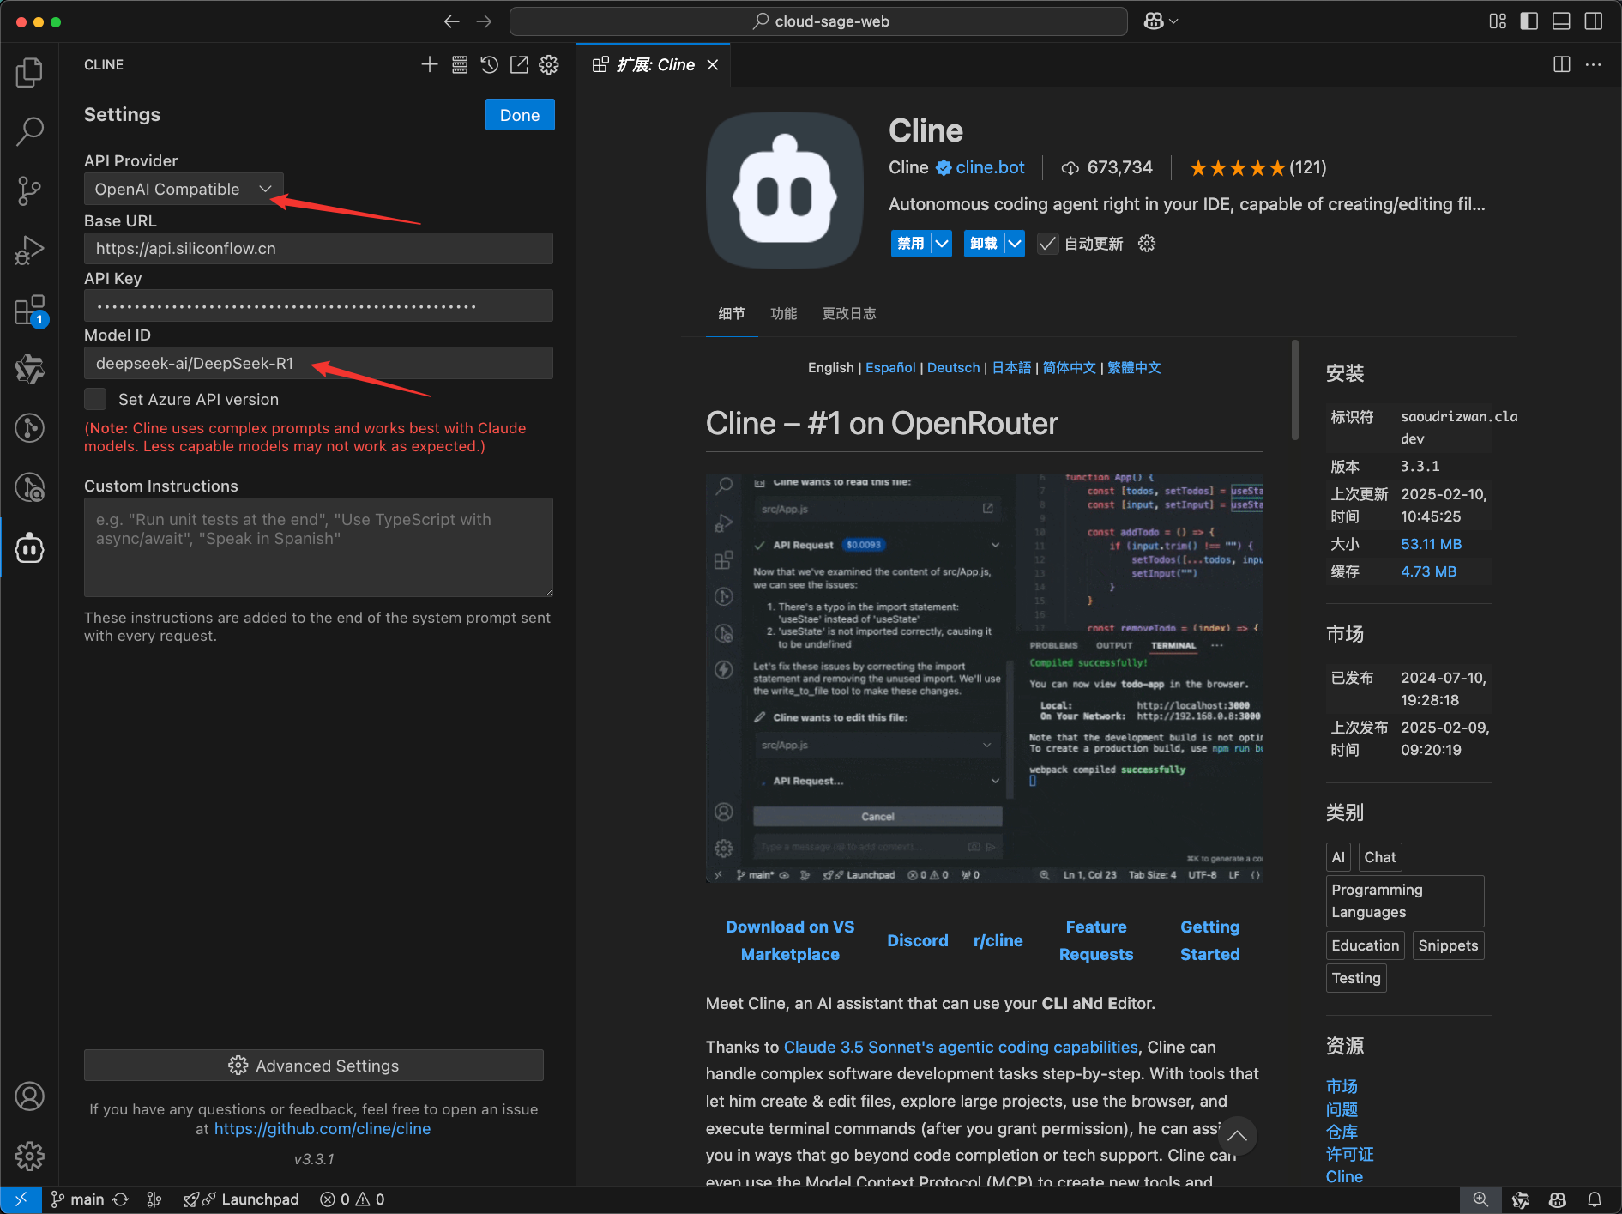Click the Done button
Viewport: 1622px width, 1214px height.
coord(520,115)
